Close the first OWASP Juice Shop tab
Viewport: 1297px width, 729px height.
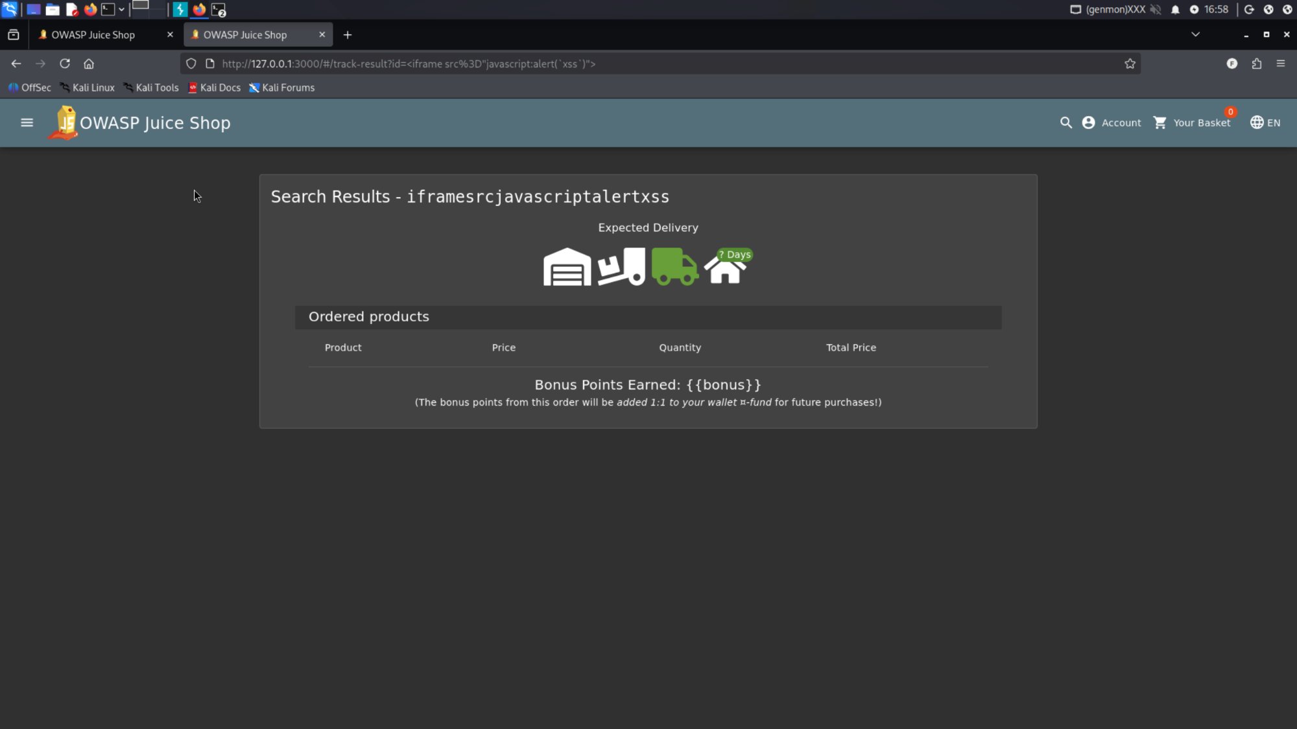click(170, 34)
